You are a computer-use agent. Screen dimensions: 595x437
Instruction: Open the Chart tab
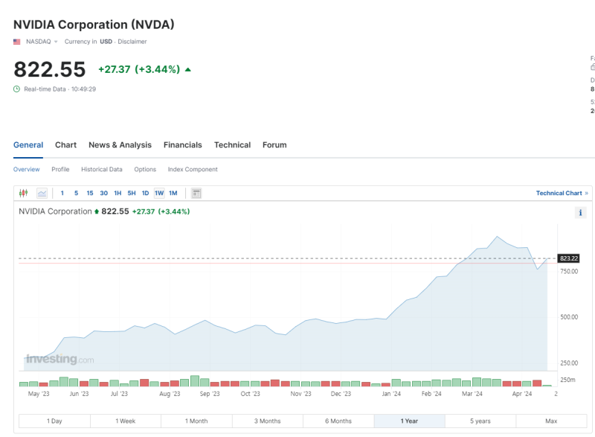point(65,145)
